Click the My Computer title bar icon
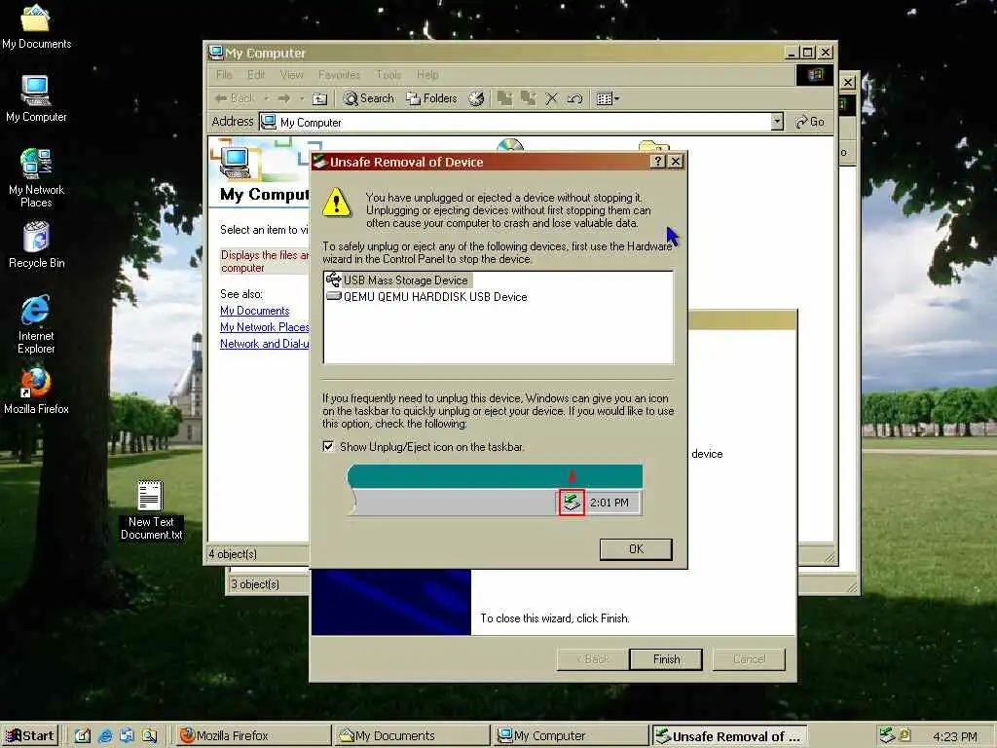The image size is (997, 748). click(216, 53)
